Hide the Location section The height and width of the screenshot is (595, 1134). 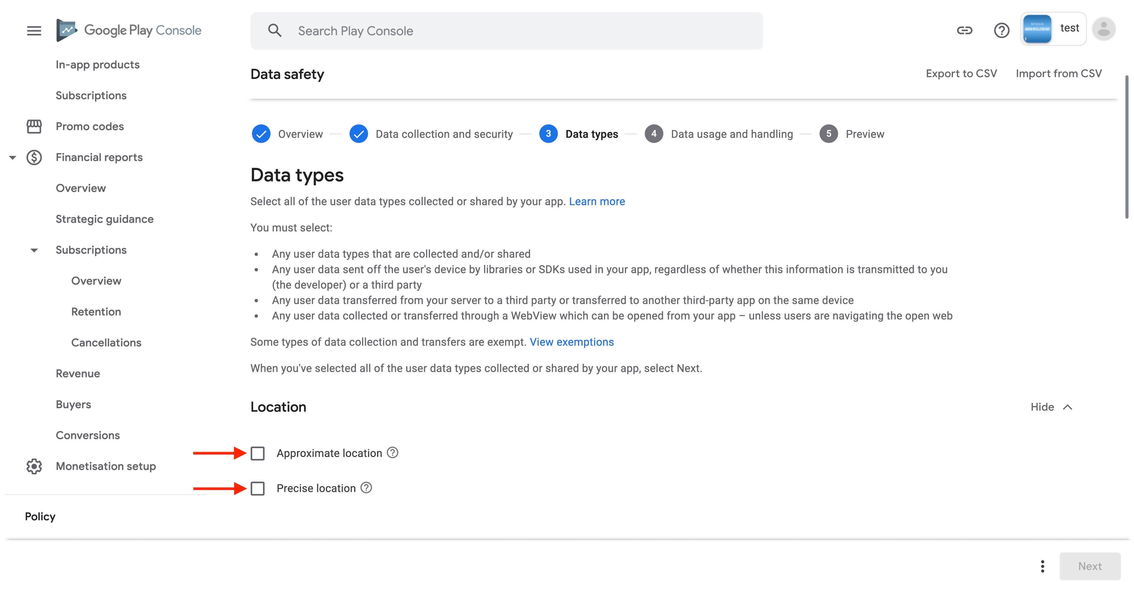click(1051, 407)
